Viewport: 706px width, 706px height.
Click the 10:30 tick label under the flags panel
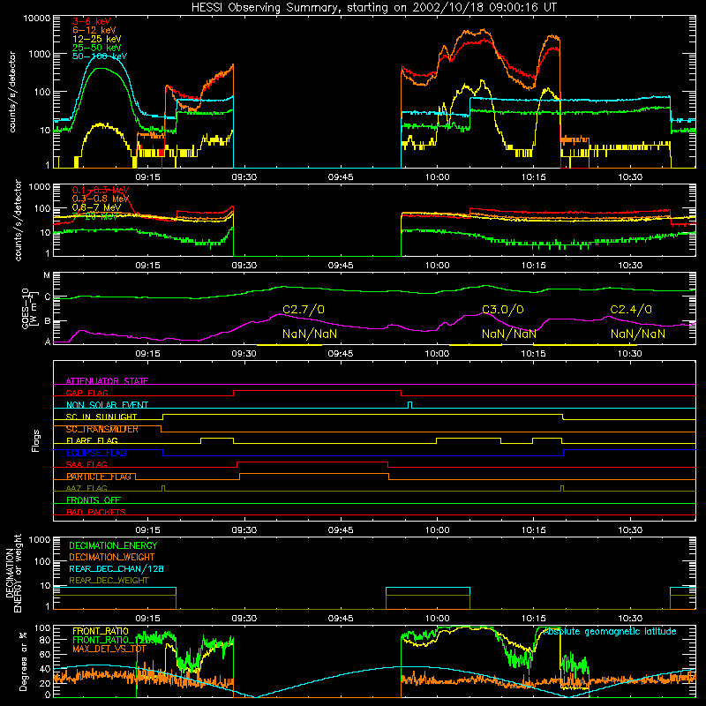tap(630, 530)
